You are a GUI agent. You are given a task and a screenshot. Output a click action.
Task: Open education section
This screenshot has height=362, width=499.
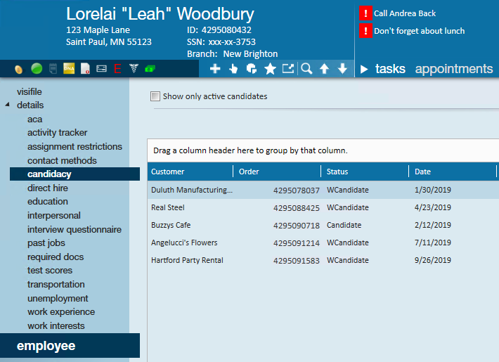point(48,201)
